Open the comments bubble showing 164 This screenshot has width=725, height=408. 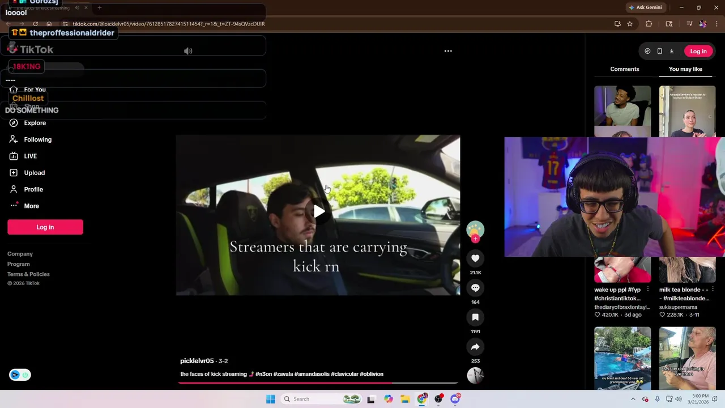[x=475, y=288]
